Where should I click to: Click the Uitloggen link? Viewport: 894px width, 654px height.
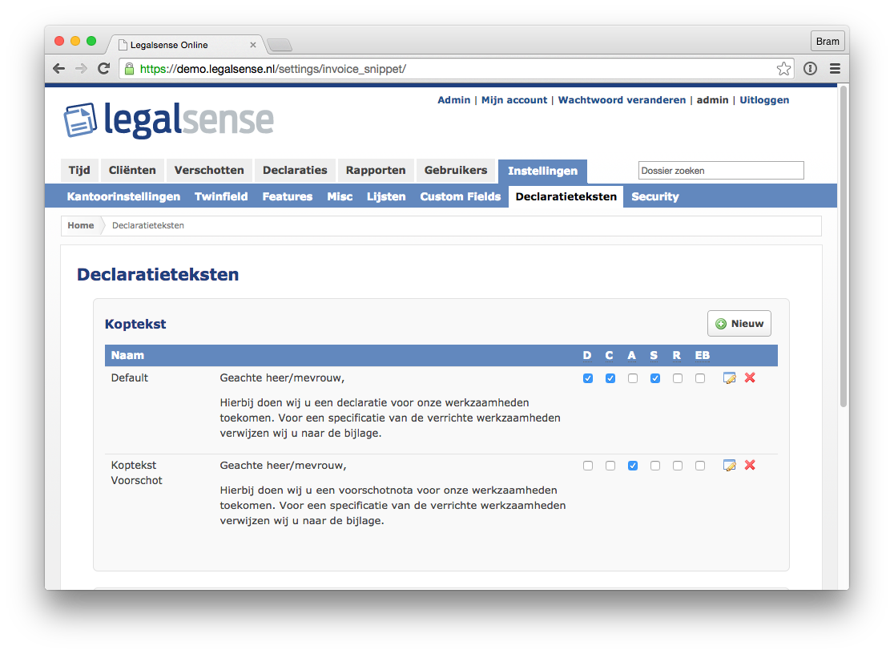763,99
